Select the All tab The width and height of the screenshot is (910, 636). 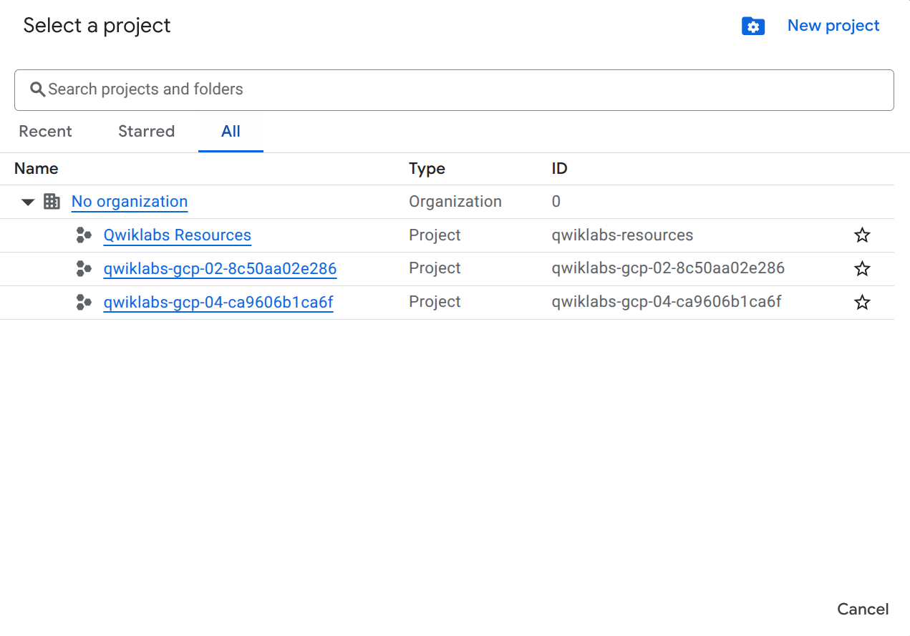[231, 132]
